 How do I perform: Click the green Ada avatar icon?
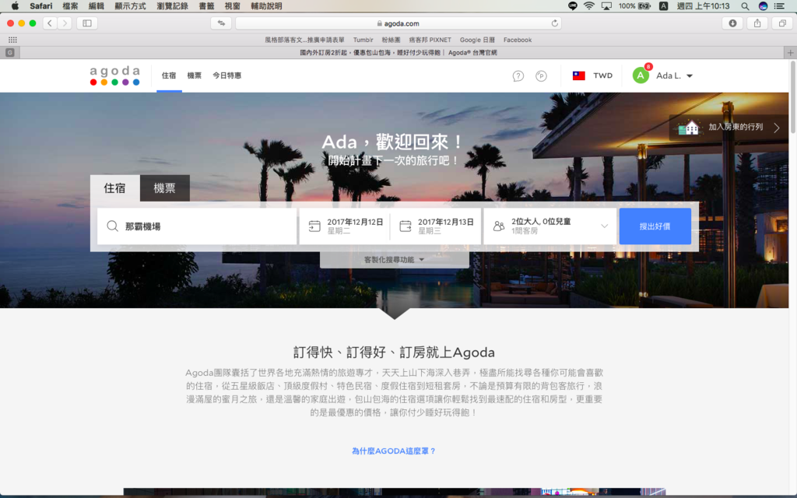[641, 75]
